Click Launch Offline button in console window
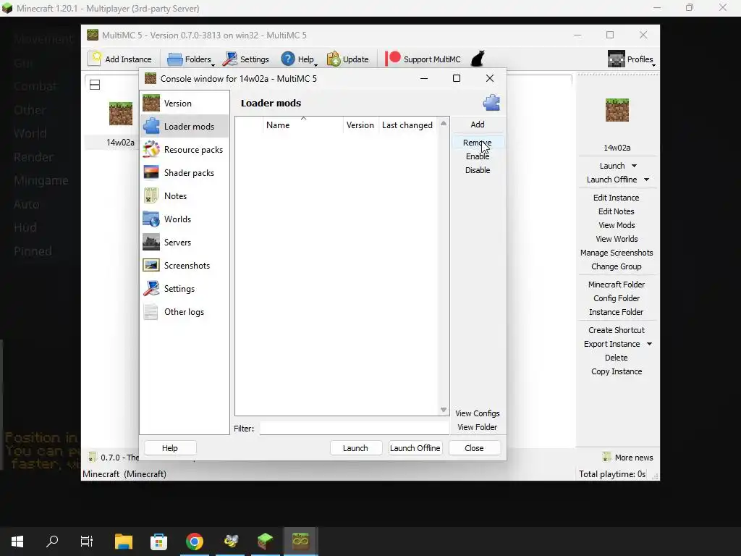Image resolution: width=741 pixels, height=556 pixels. 415,447
